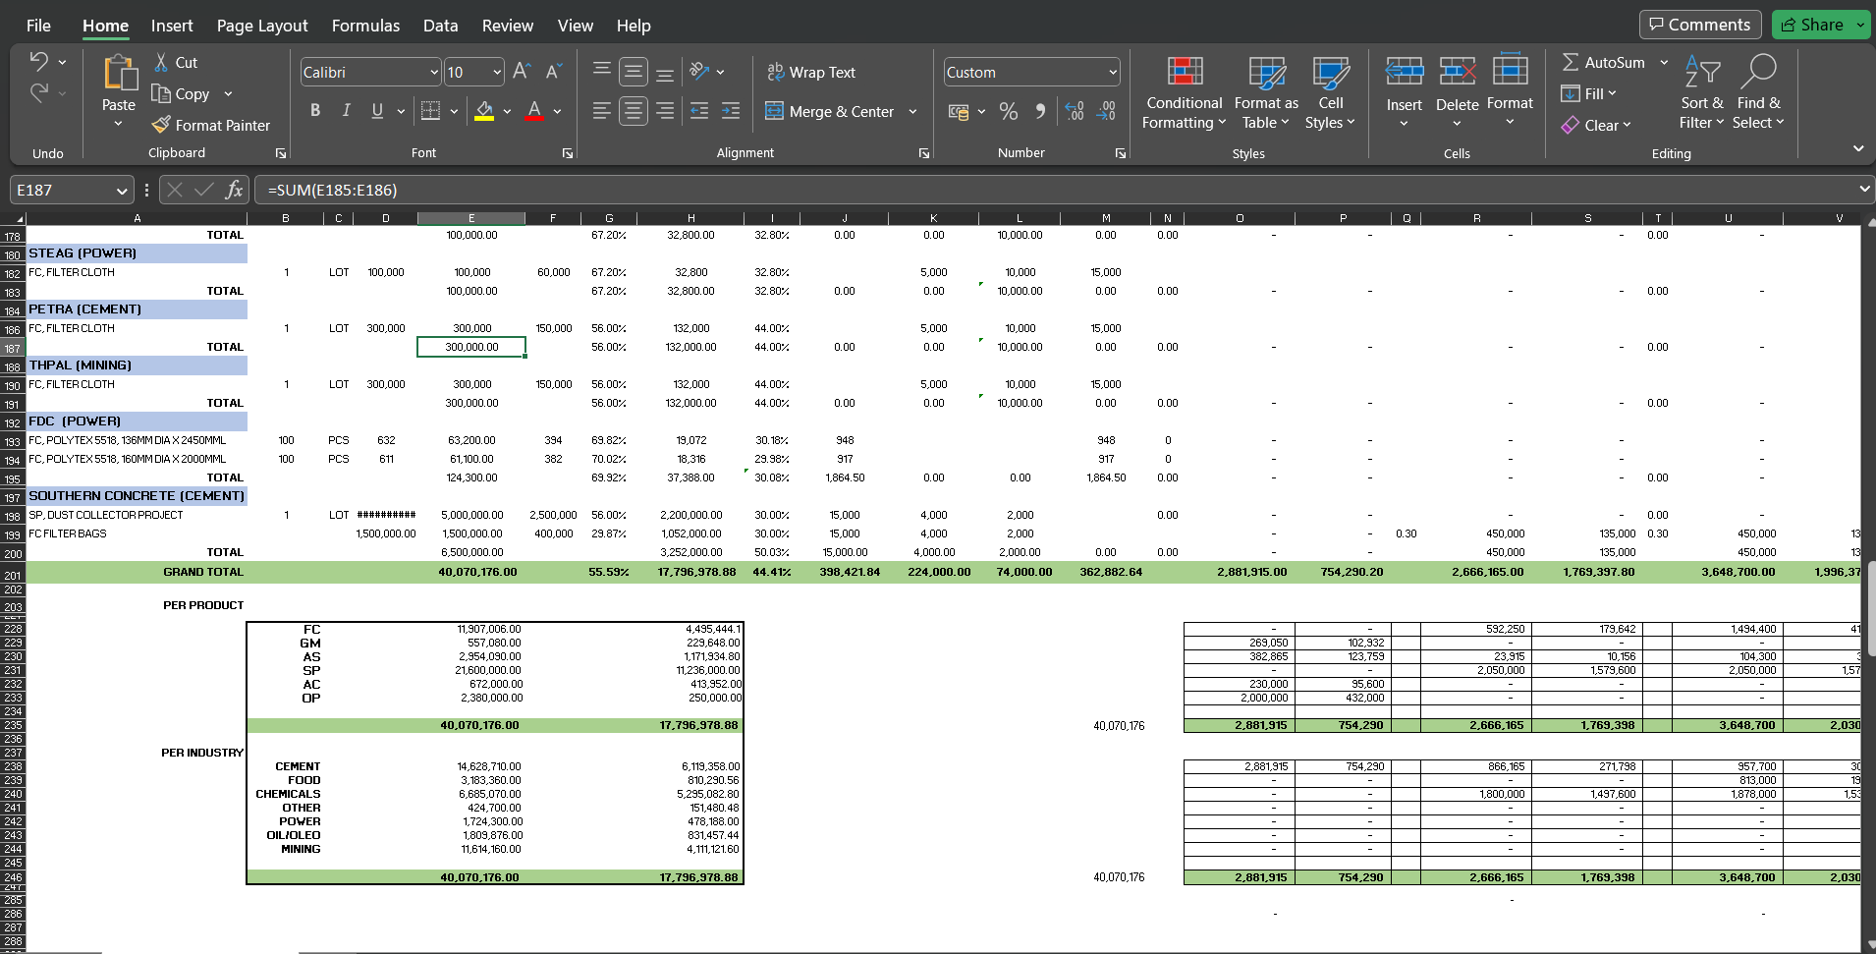Open the File menu
The width and height of the screenshot is (1876, 954).
[x=38, y=26]
